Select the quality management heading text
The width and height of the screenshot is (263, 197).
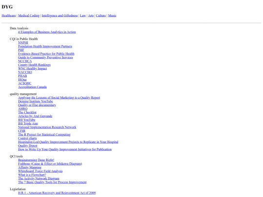coord(23,94)
